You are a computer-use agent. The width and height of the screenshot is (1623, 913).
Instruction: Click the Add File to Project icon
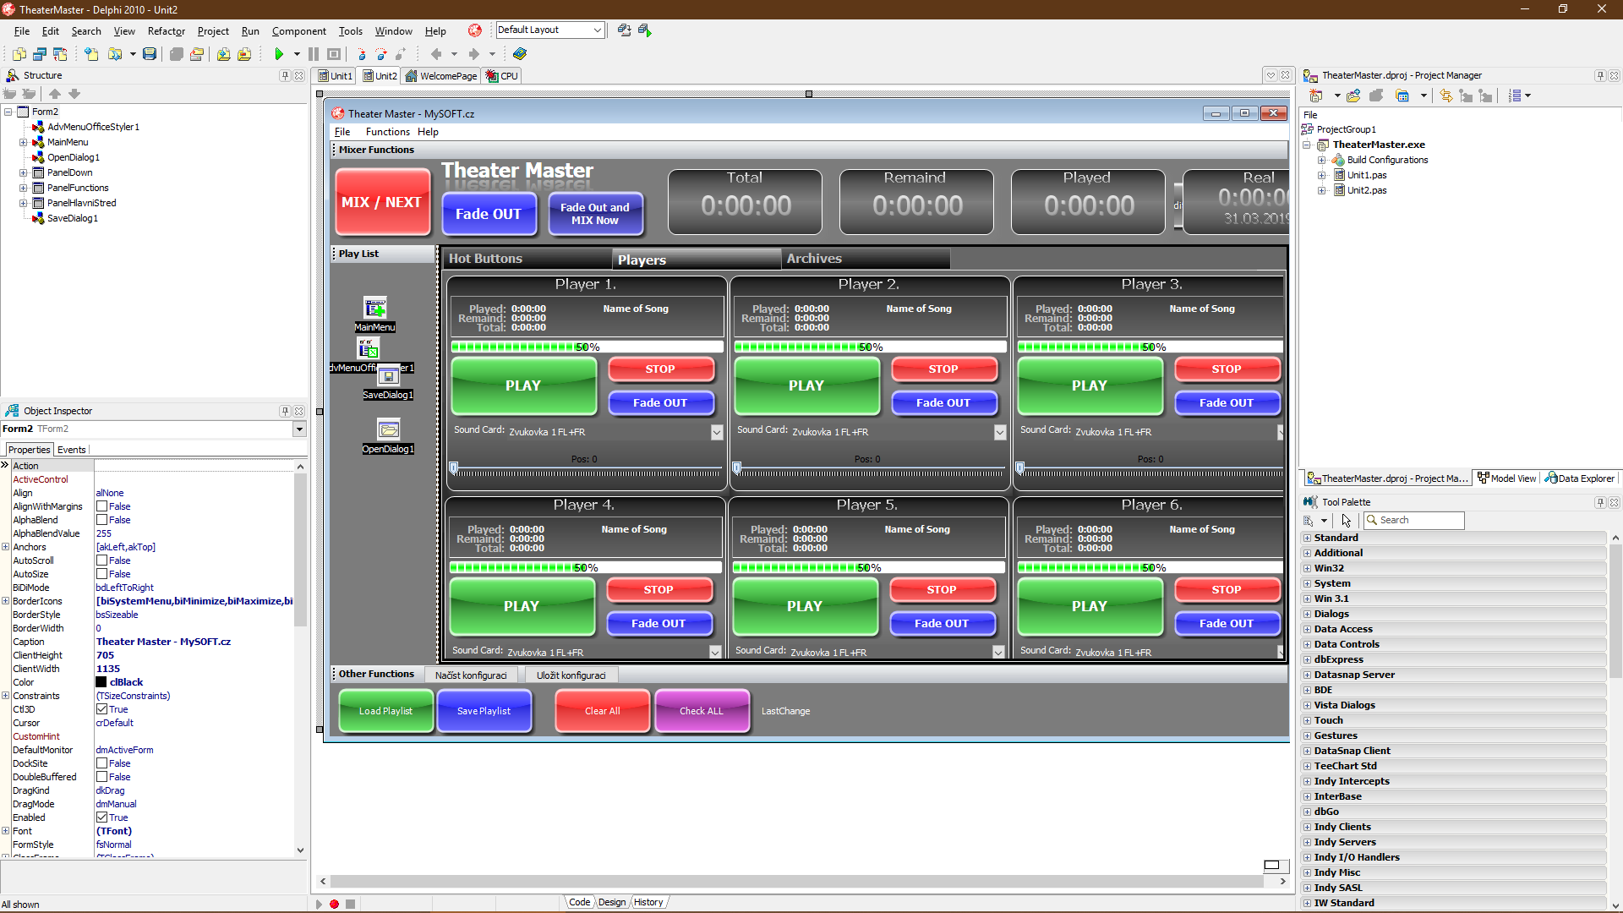[x=223, y=54]
